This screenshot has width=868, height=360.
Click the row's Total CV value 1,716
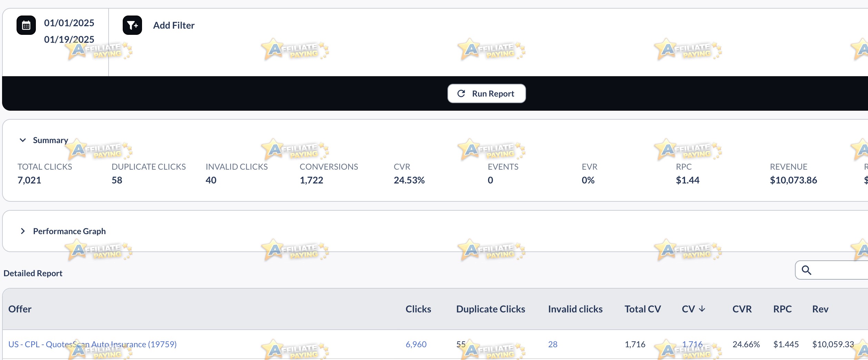[x=635, y=344]
